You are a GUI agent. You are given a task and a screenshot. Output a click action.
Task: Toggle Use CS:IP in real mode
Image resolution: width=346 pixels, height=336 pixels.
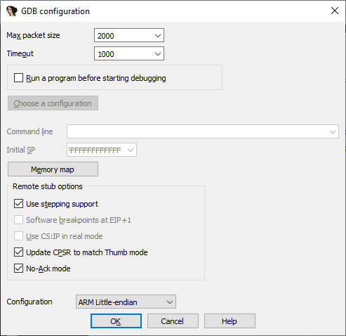point(18,236)
